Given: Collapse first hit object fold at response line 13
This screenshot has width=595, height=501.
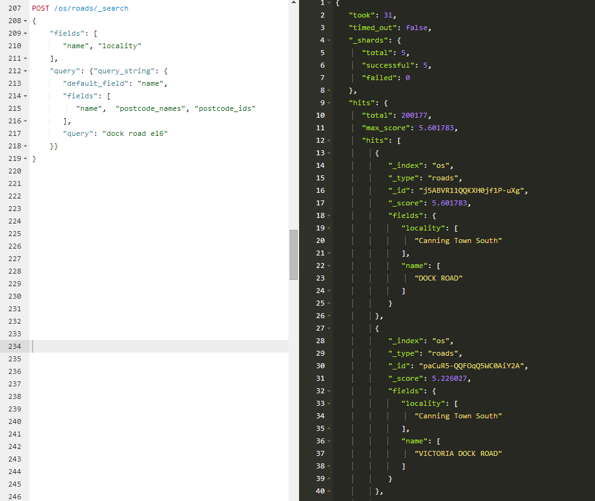Looking at the screenshot, I should 329,153.
